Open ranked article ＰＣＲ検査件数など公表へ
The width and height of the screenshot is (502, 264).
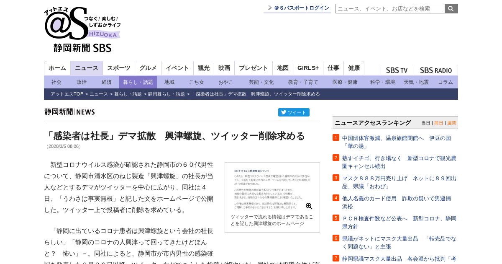[x=399, y=223]
